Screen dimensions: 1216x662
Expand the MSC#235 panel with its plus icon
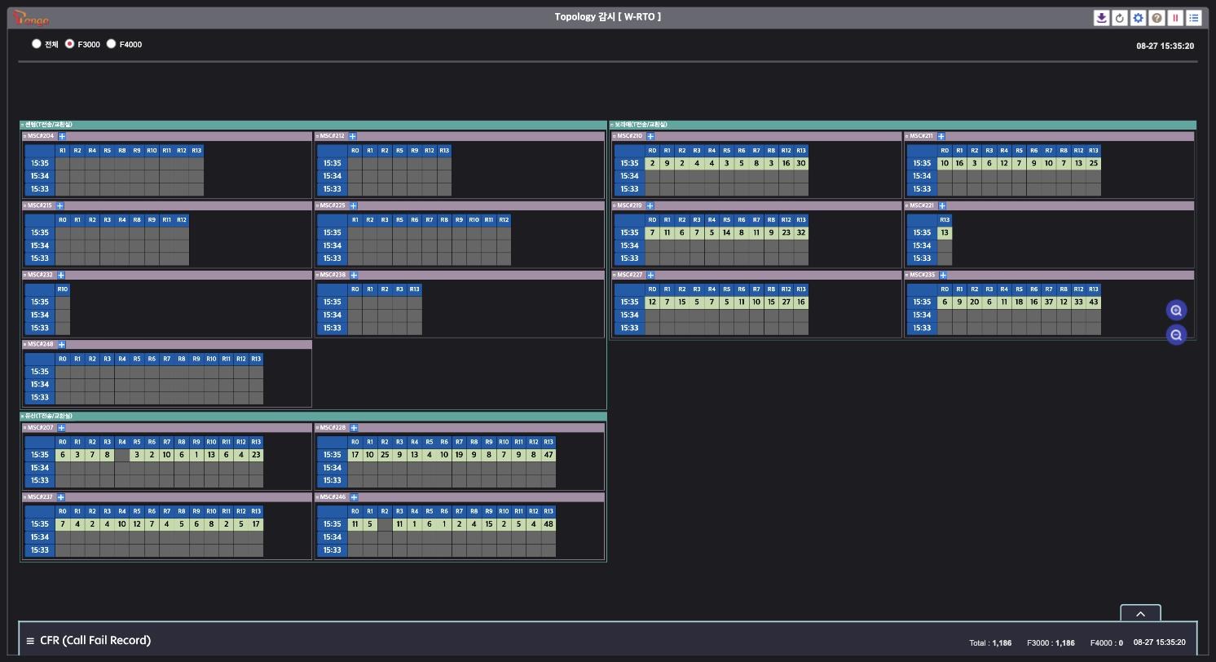tap(943, 275)
